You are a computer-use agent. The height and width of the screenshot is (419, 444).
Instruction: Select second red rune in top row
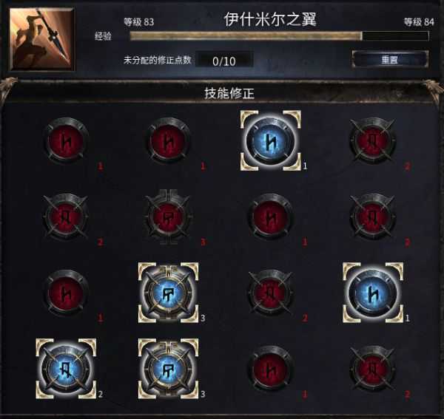[168, 141]
